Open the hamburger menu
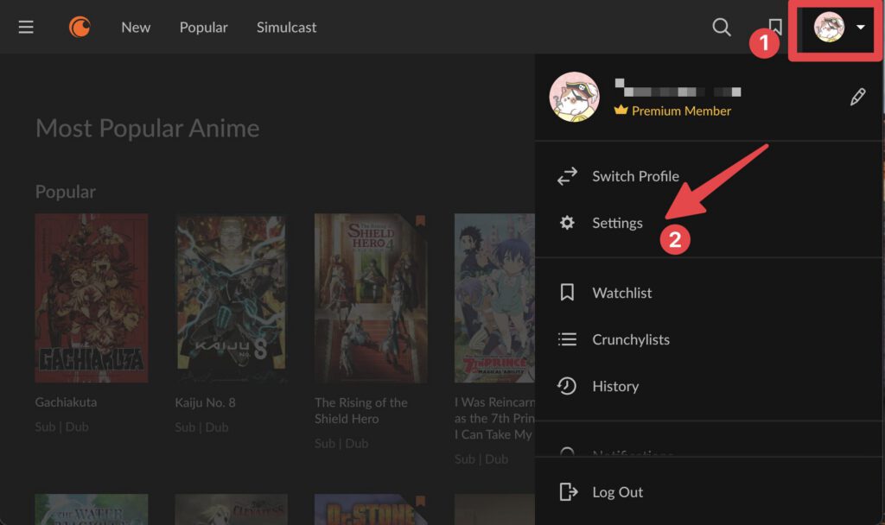Image resolution: width=885 pixels, height=525 pixels. tap(25, 26)
